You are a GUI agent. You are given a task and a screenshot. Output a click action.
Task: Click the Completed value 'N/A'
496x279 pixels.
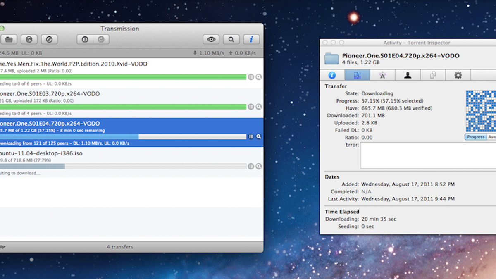click(x=366, y=191)
